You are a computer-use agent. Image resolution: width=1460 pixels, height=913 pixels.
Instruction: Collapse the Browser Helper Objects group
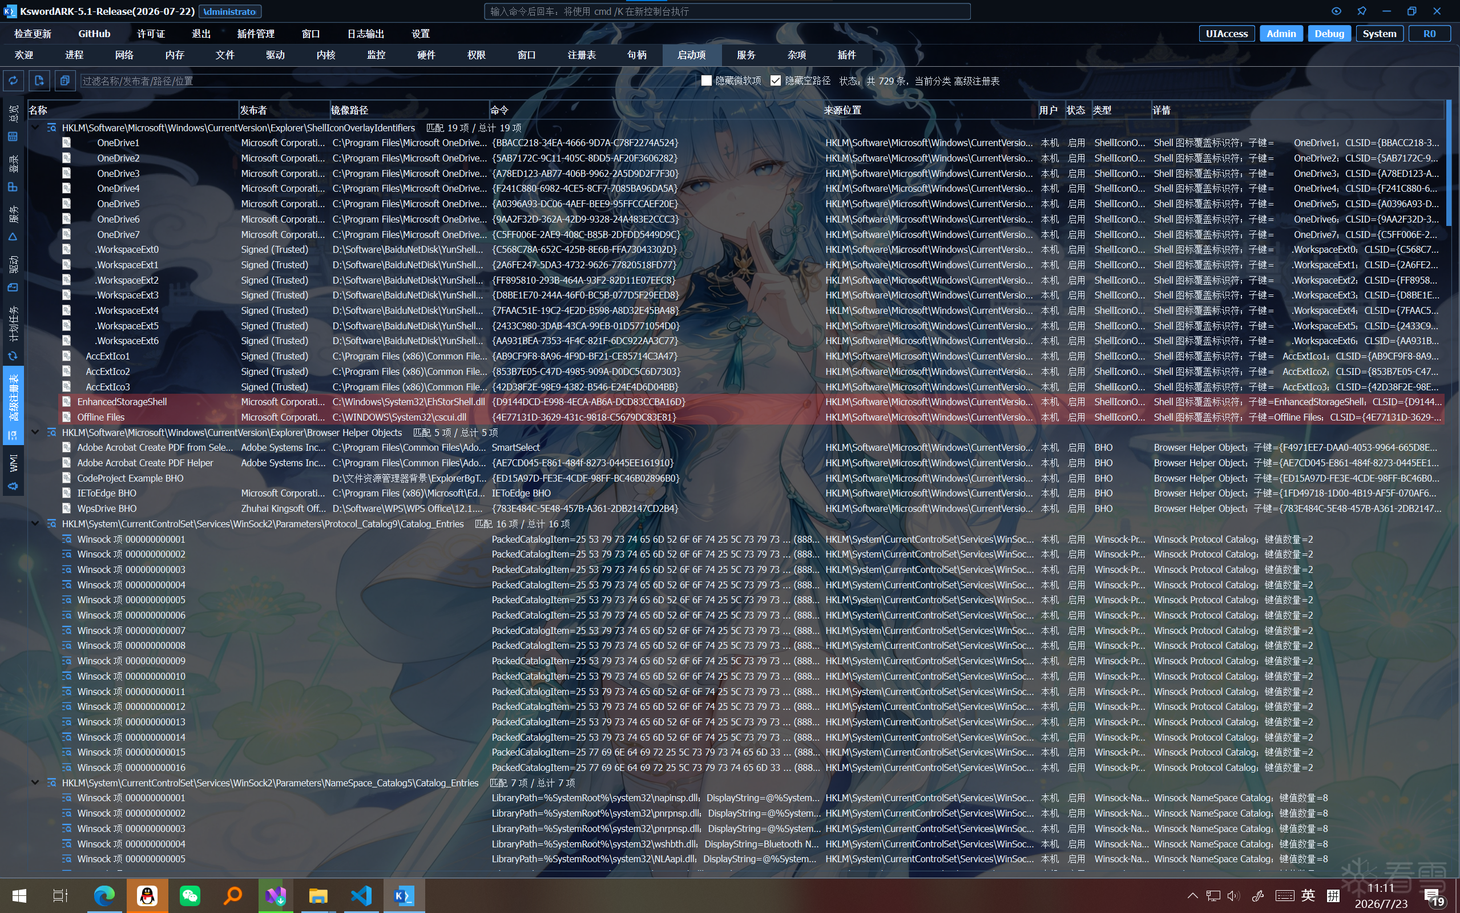(x=35, y=433)
